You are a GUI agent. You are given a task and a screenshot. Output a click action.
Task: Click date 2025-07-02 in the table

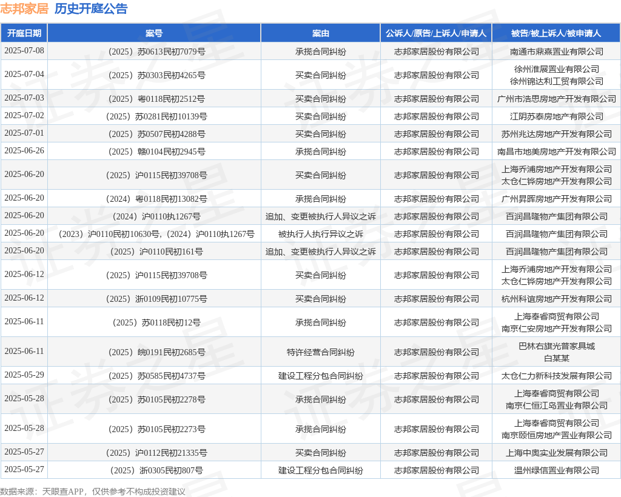(x=24, y=116)
